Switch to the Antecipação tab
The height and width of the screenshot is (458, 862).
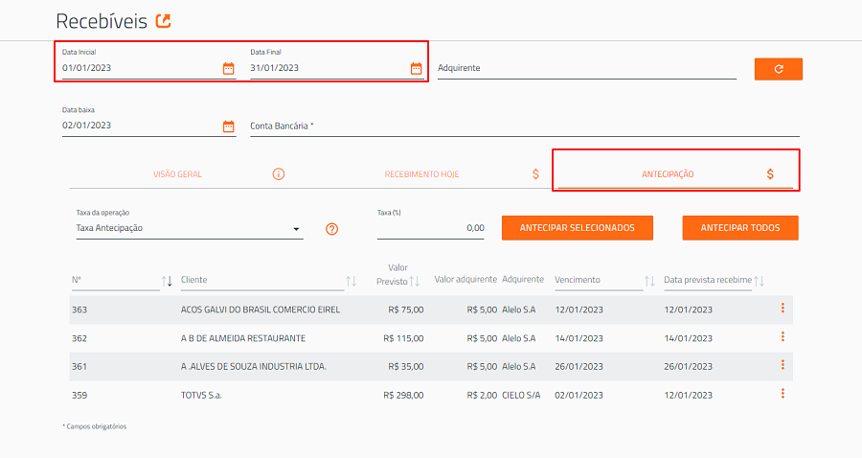[x=668, y=174]
